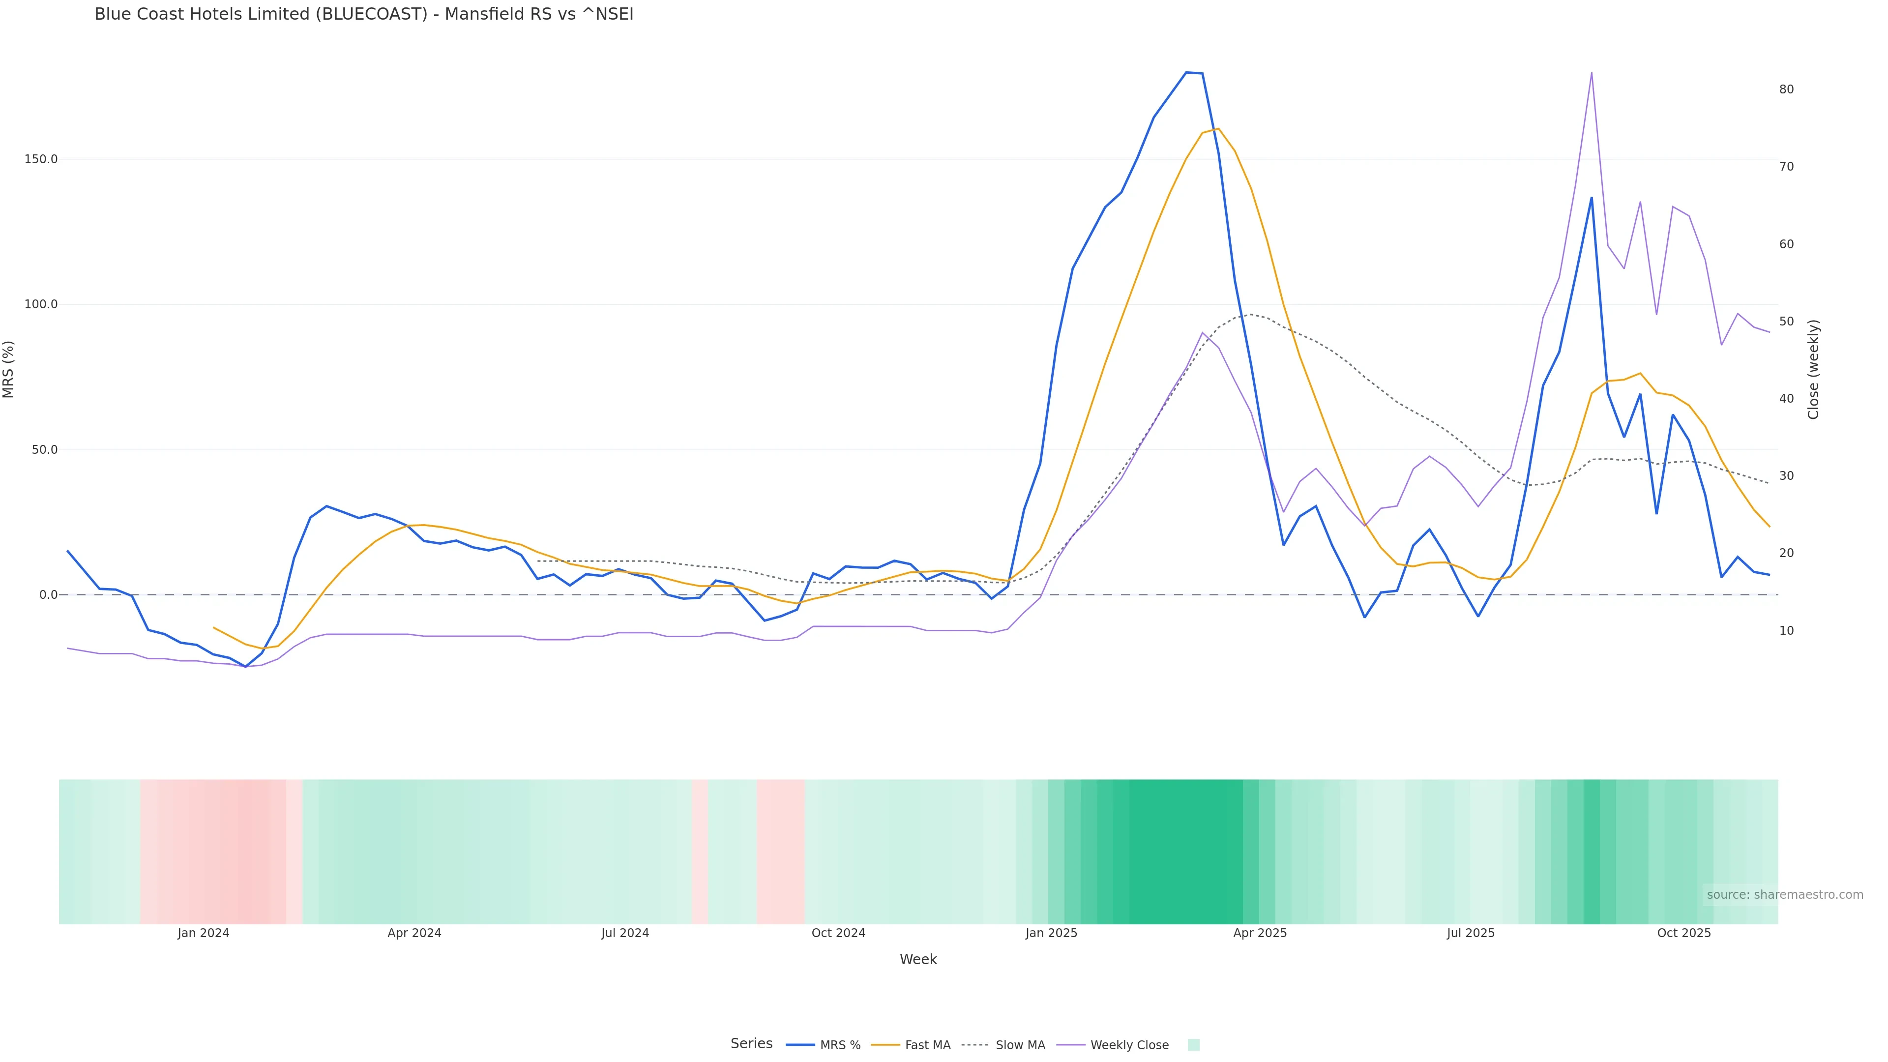Click the Jan 2025 x-axis tick label

1051,933
